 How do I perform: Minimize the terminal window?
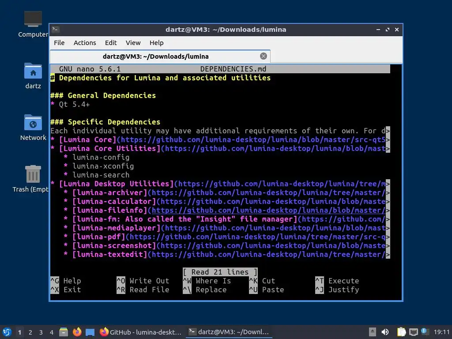pyautogui.click(x=378, y=30)
